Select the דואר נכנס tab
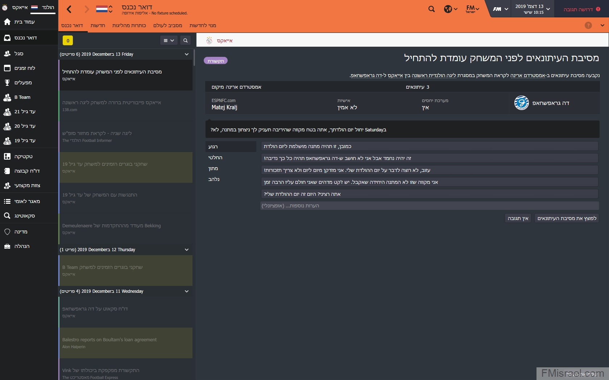The height and width of the screenshot is (380, 609). tap(72, 25)
